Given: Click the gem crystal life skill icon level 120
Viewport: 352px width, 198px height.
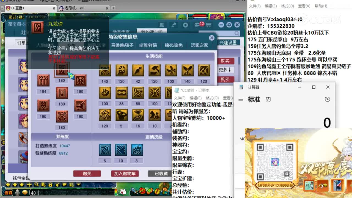Looking at the screenshot, I should [x=105, y=115].
